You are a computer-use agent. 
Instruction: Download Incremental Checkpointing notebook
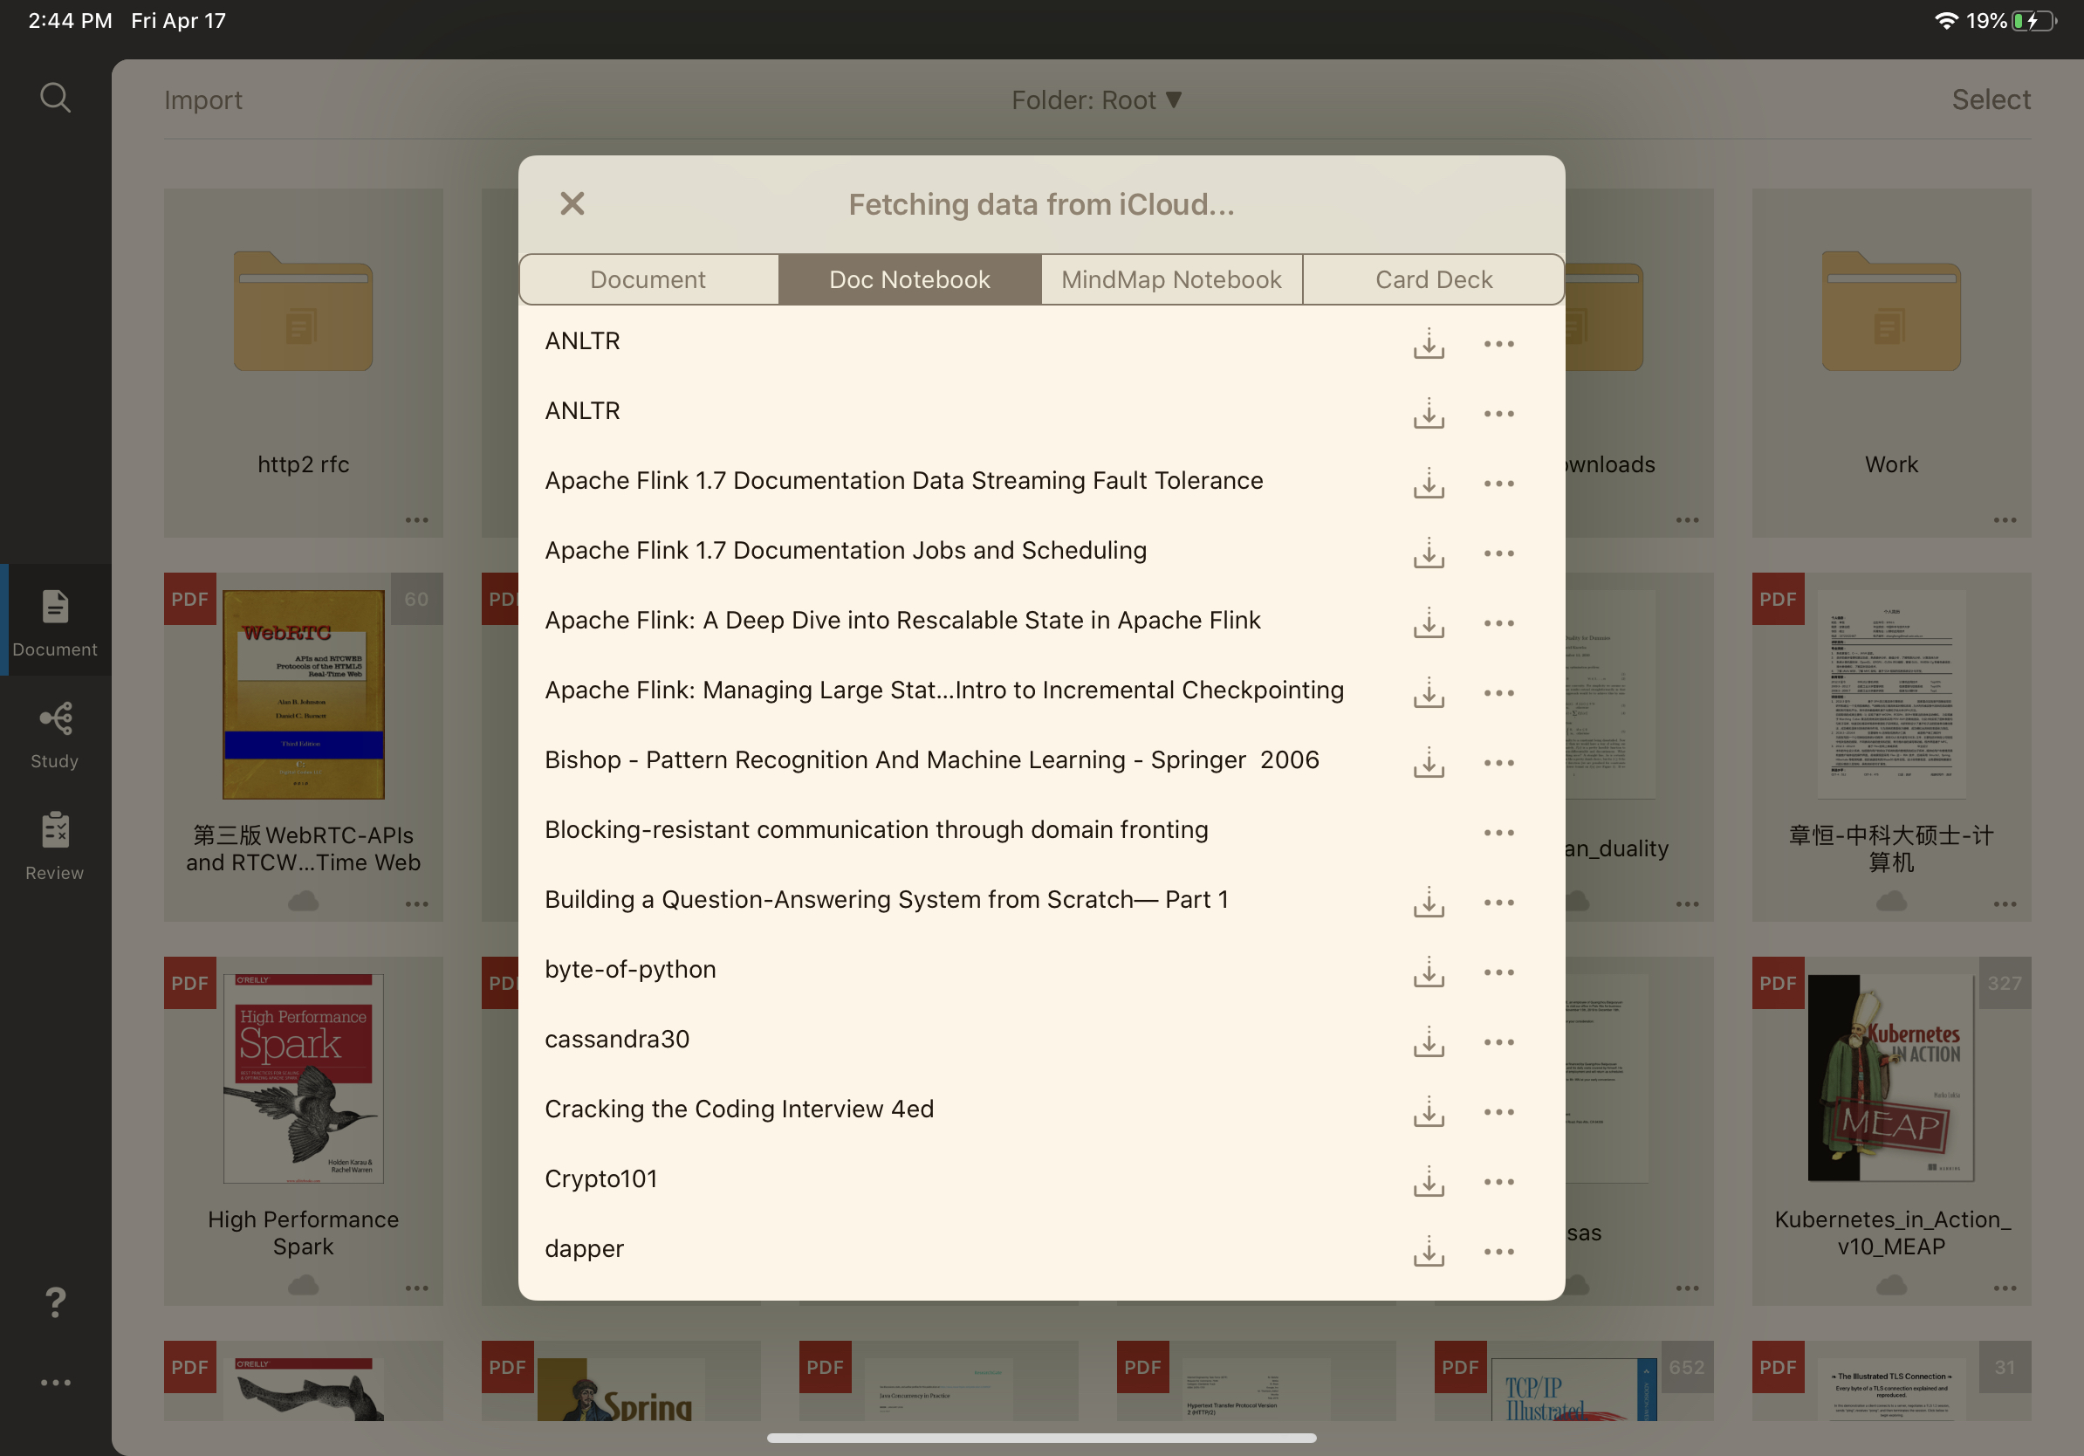[1429, 692]
